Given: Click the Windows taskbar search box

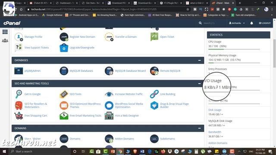Looking at the screenshot, I should [39, 151].
